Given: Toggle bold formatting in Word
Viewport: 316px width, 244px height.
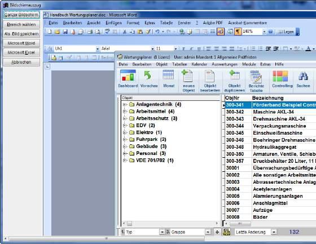Looking at the screenshot, I should [183, 48].
